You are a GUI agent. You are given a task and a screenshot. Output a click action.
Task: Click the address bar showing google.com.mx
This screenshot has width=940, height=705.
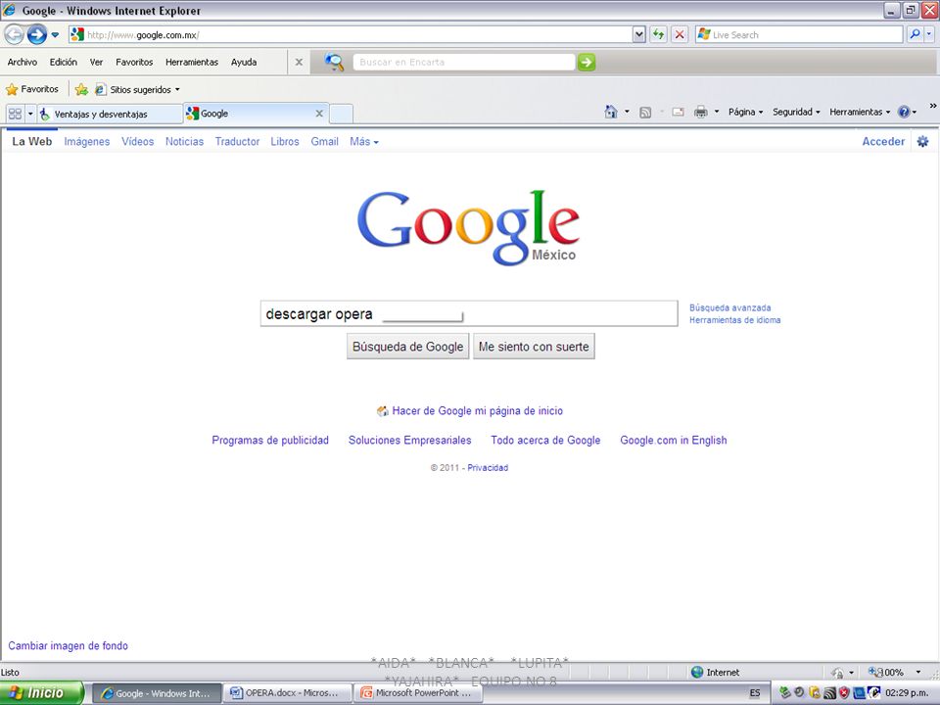point(351,35)
